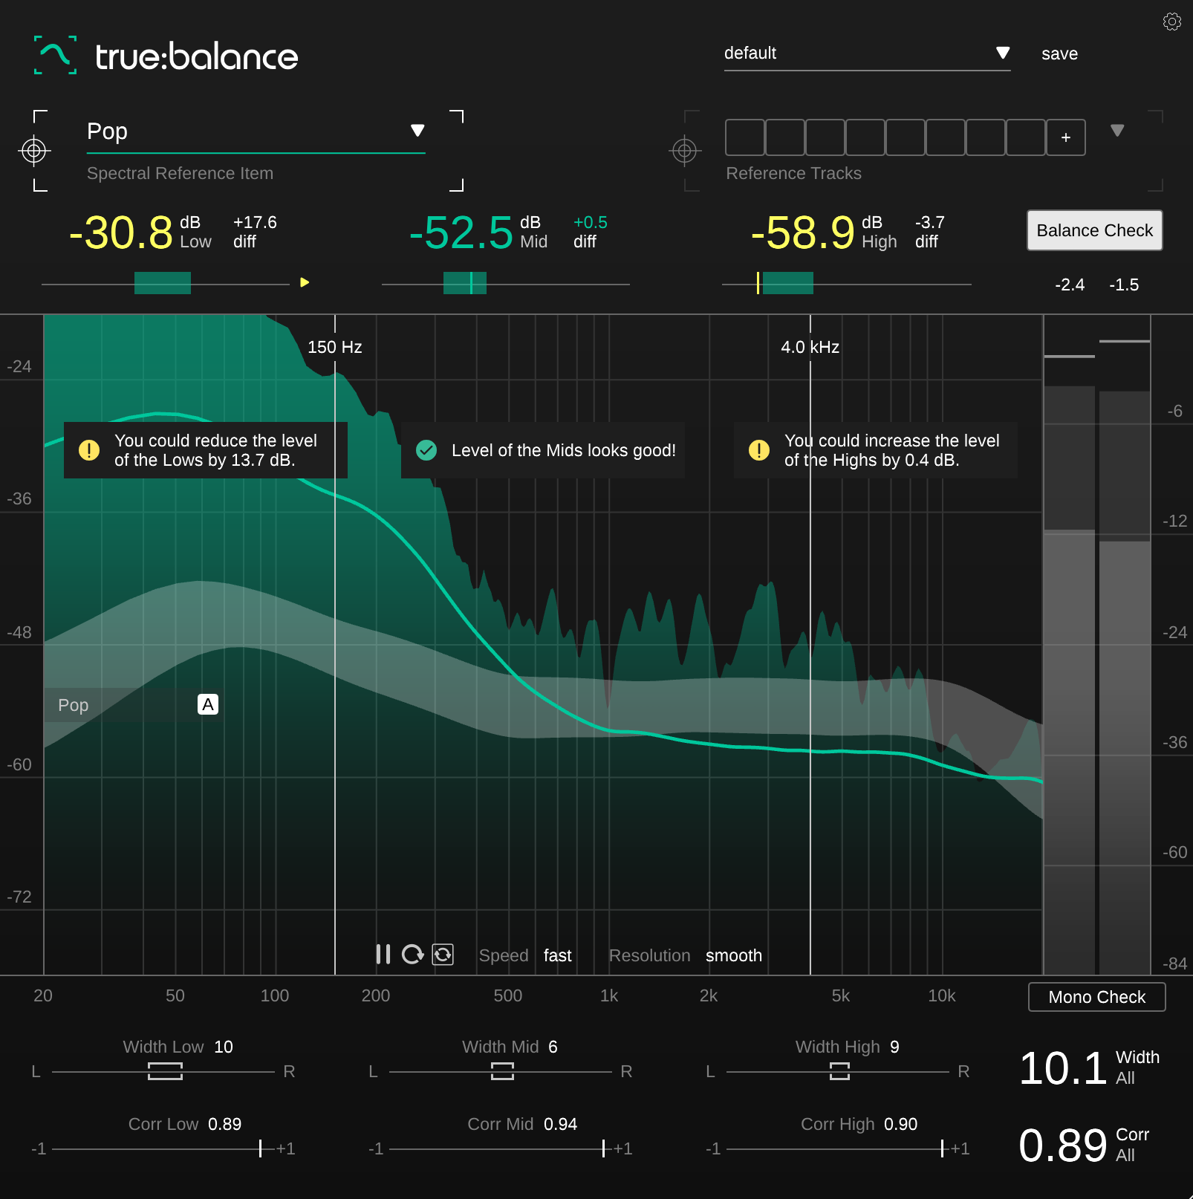Click the Width Low stereo indicator
The image size is (1193, 1199).
[165, 1071]
